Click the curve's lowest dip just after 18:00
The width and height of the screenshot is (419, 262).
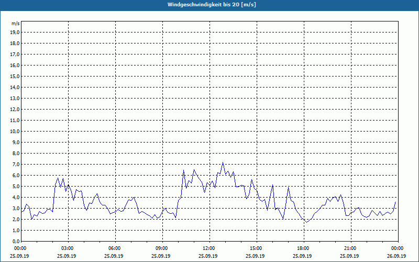(x=307, y=222)
